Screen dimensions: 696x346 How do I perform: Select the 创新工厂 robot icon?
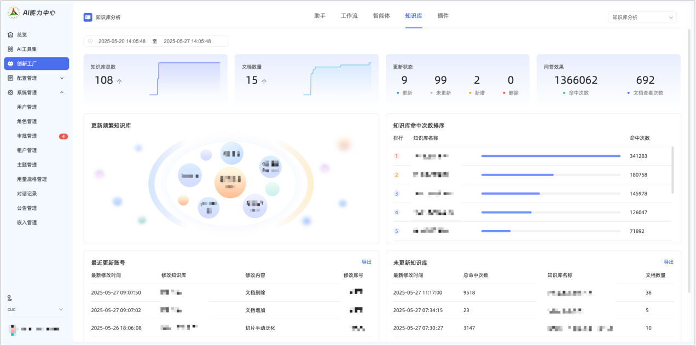tap(10, 63)
